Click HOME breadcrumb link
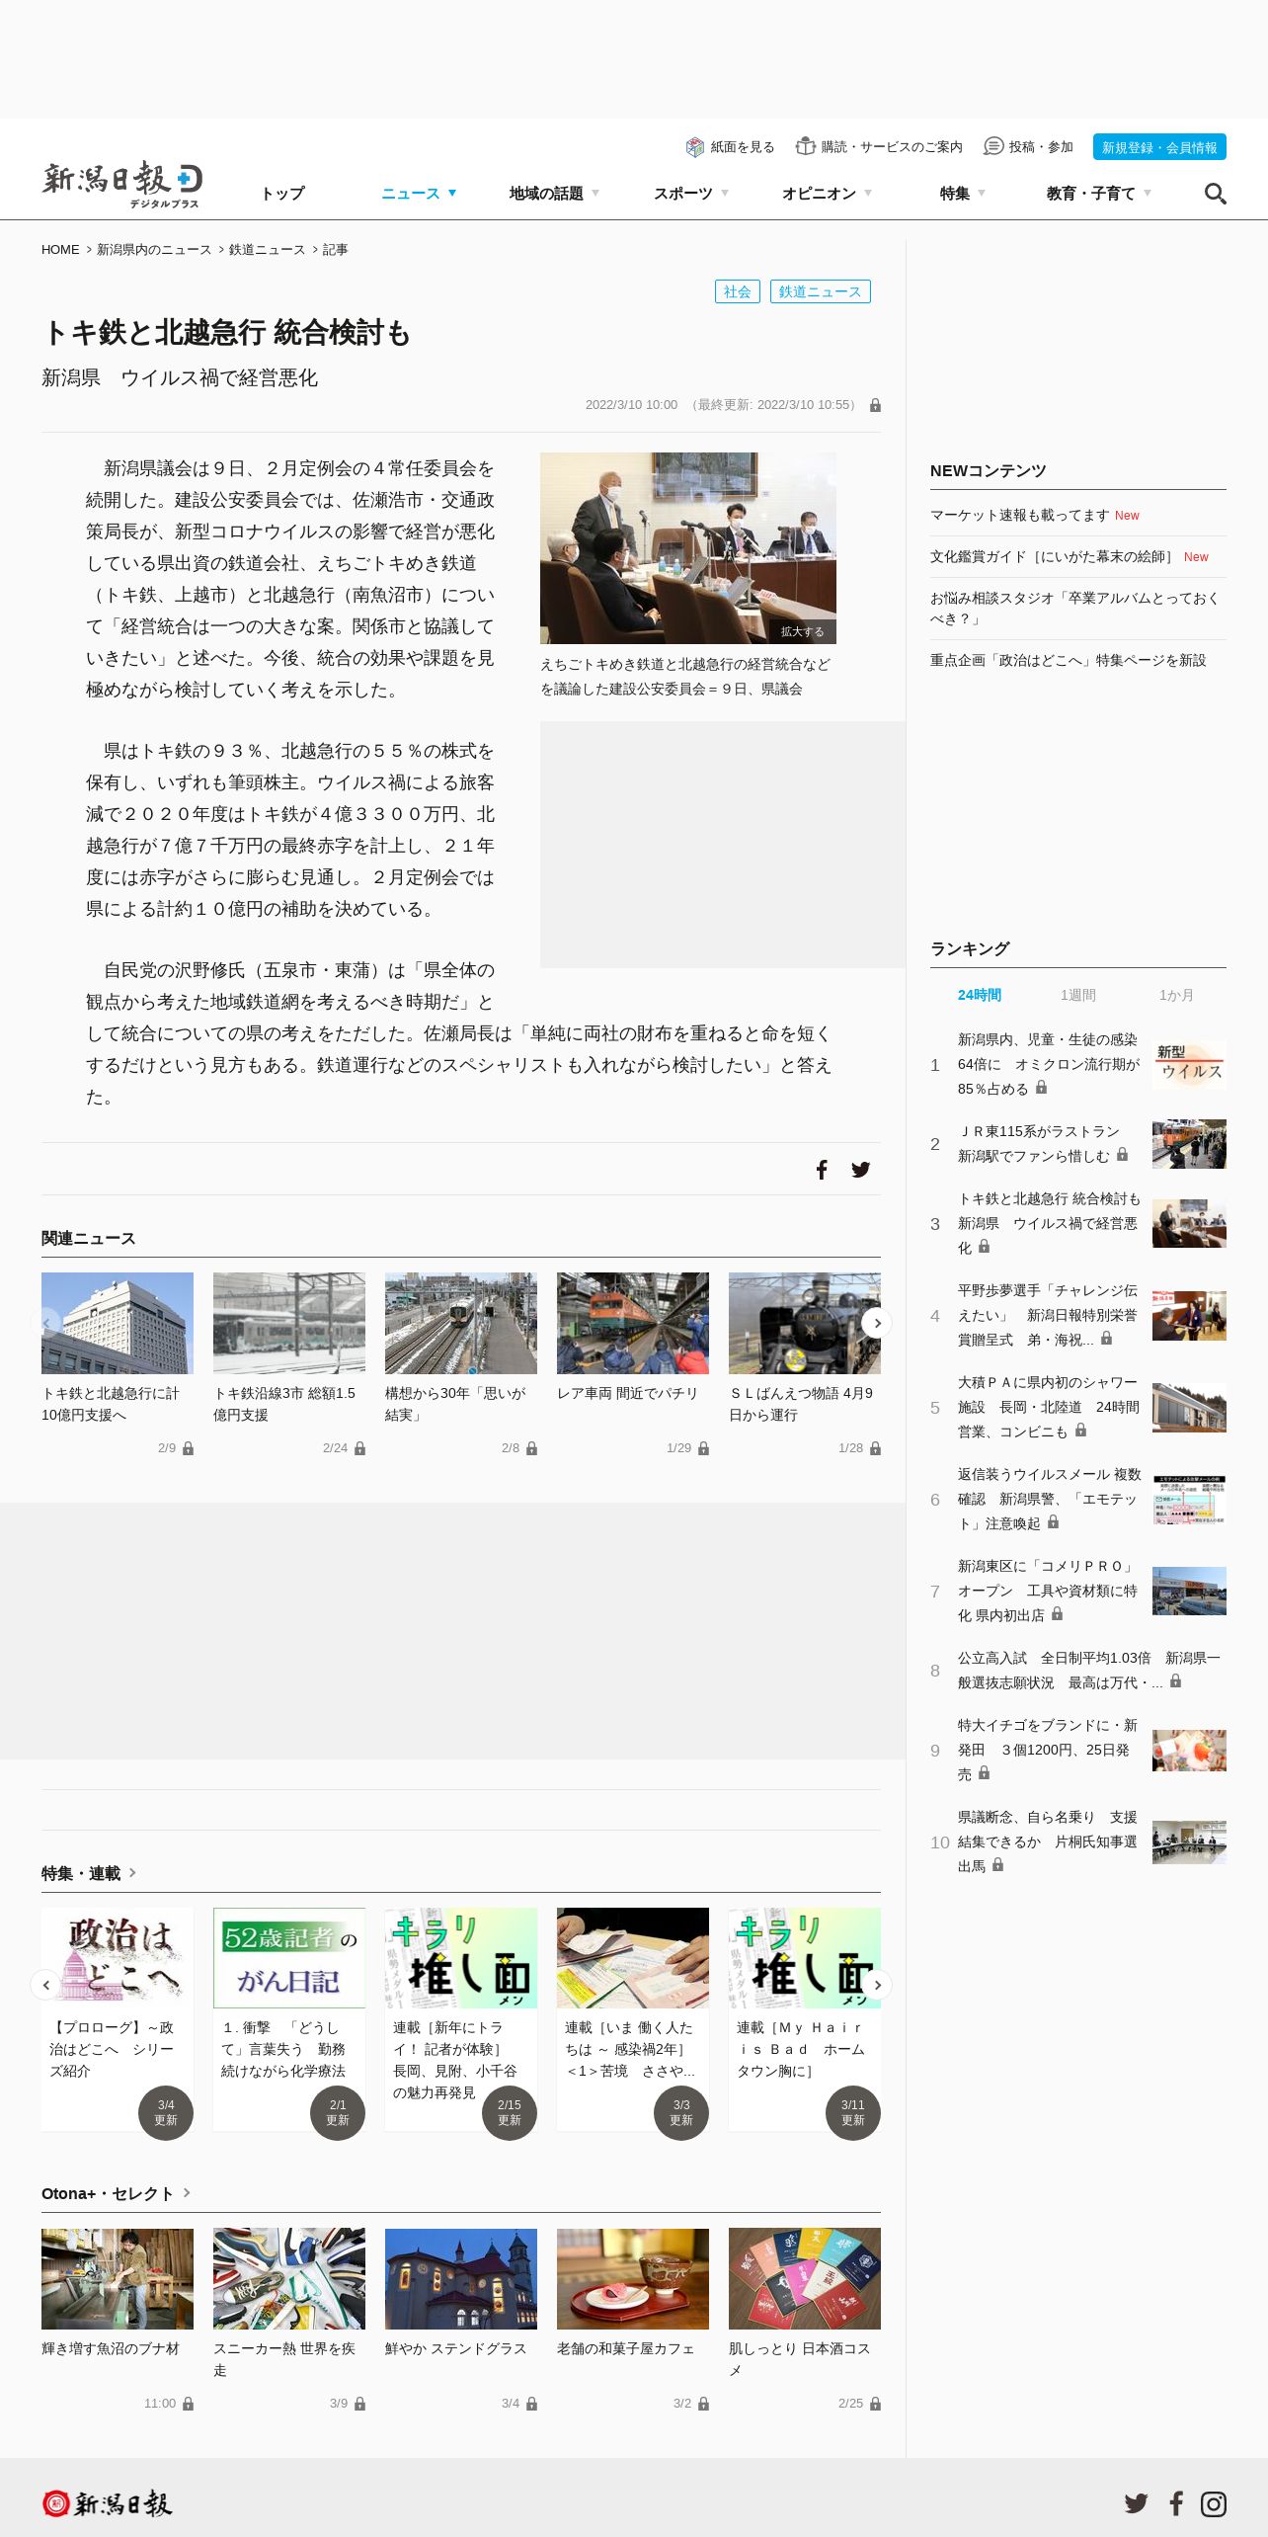This screenshot has height=2537, width=1268. click(60, 250)
